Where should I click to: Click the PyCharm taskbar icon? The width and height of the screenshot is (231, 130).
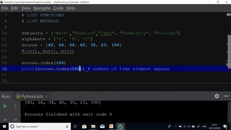(120, 126)
